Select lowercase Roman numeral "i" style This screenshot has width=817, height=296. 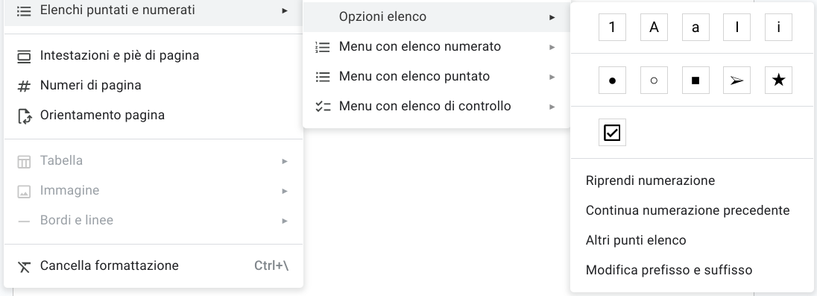pos(778,27)
